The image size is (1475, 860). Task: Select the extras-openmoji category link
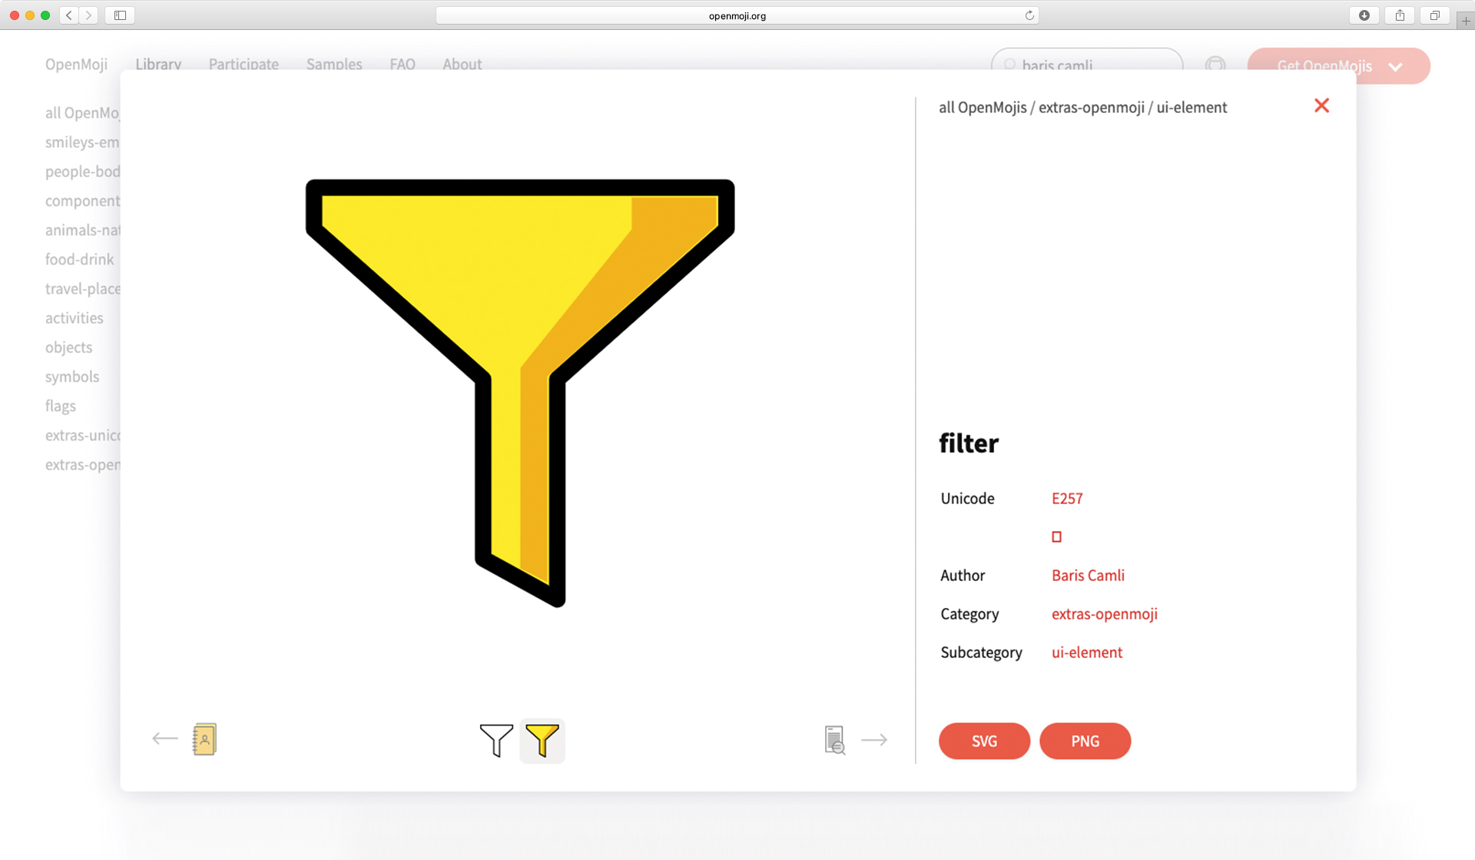point(1105,613)
